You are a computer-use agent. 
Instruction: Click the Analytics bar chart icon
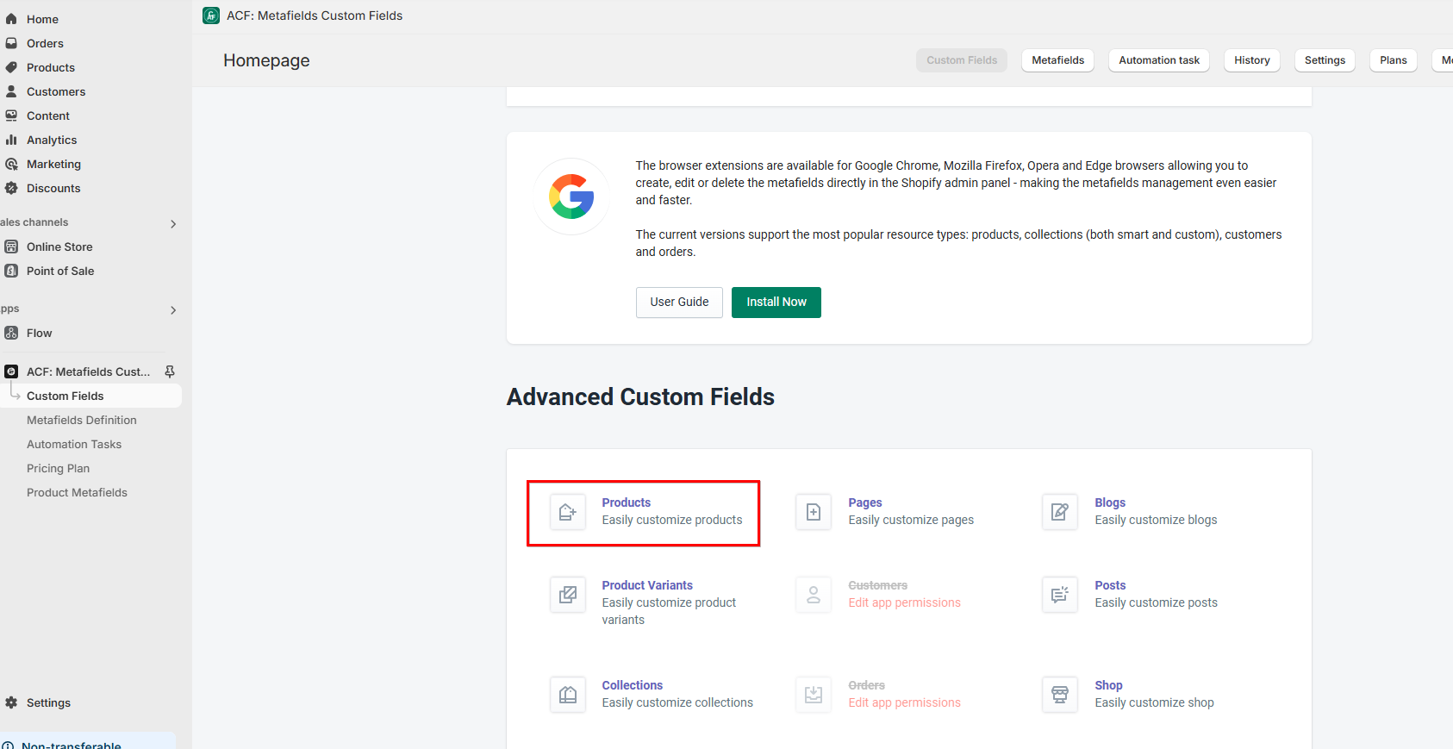coord(11,140)
